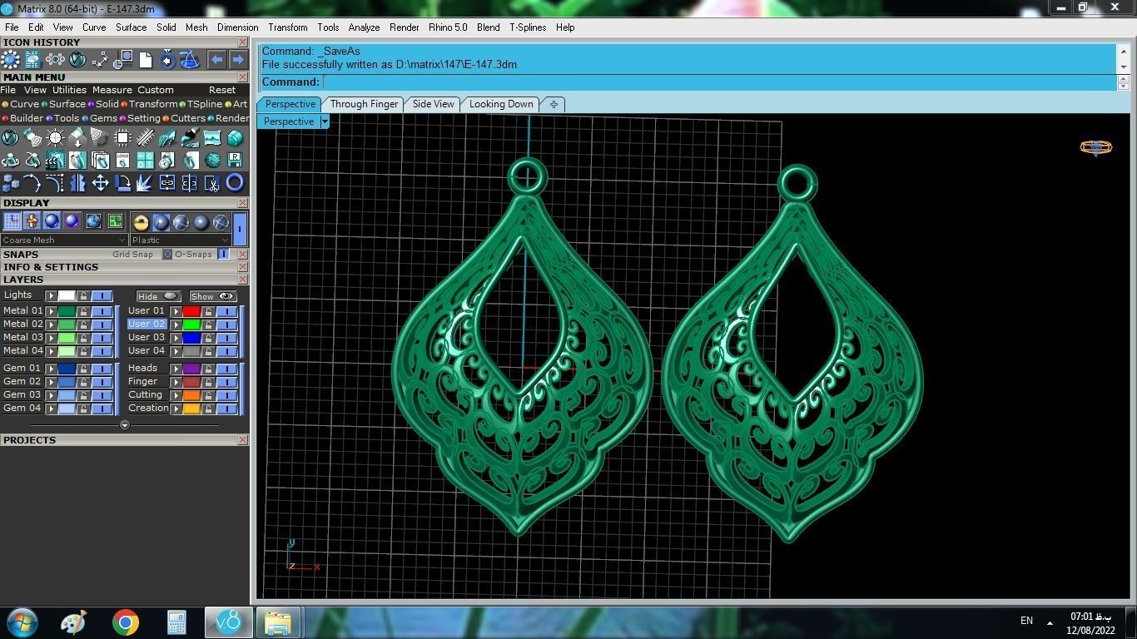Toggle visibility of the Gem 02 layer
This screenshot has width=1137, height=639.
102,381
